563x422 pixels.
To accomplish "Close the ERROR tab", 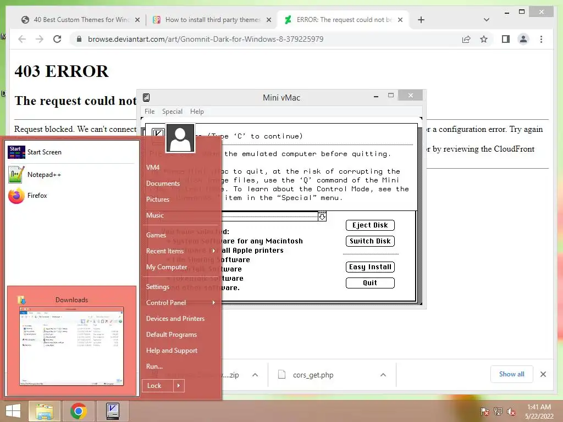I will [400, 20].
